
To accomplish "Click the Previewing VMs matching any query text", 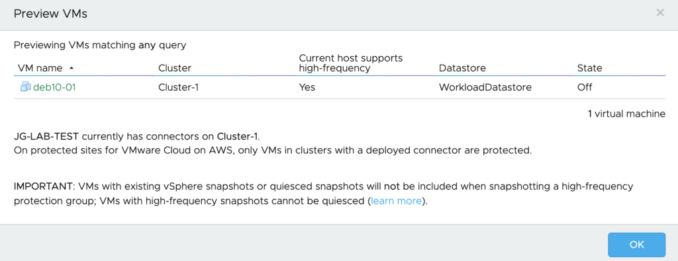I will point(100,45).
